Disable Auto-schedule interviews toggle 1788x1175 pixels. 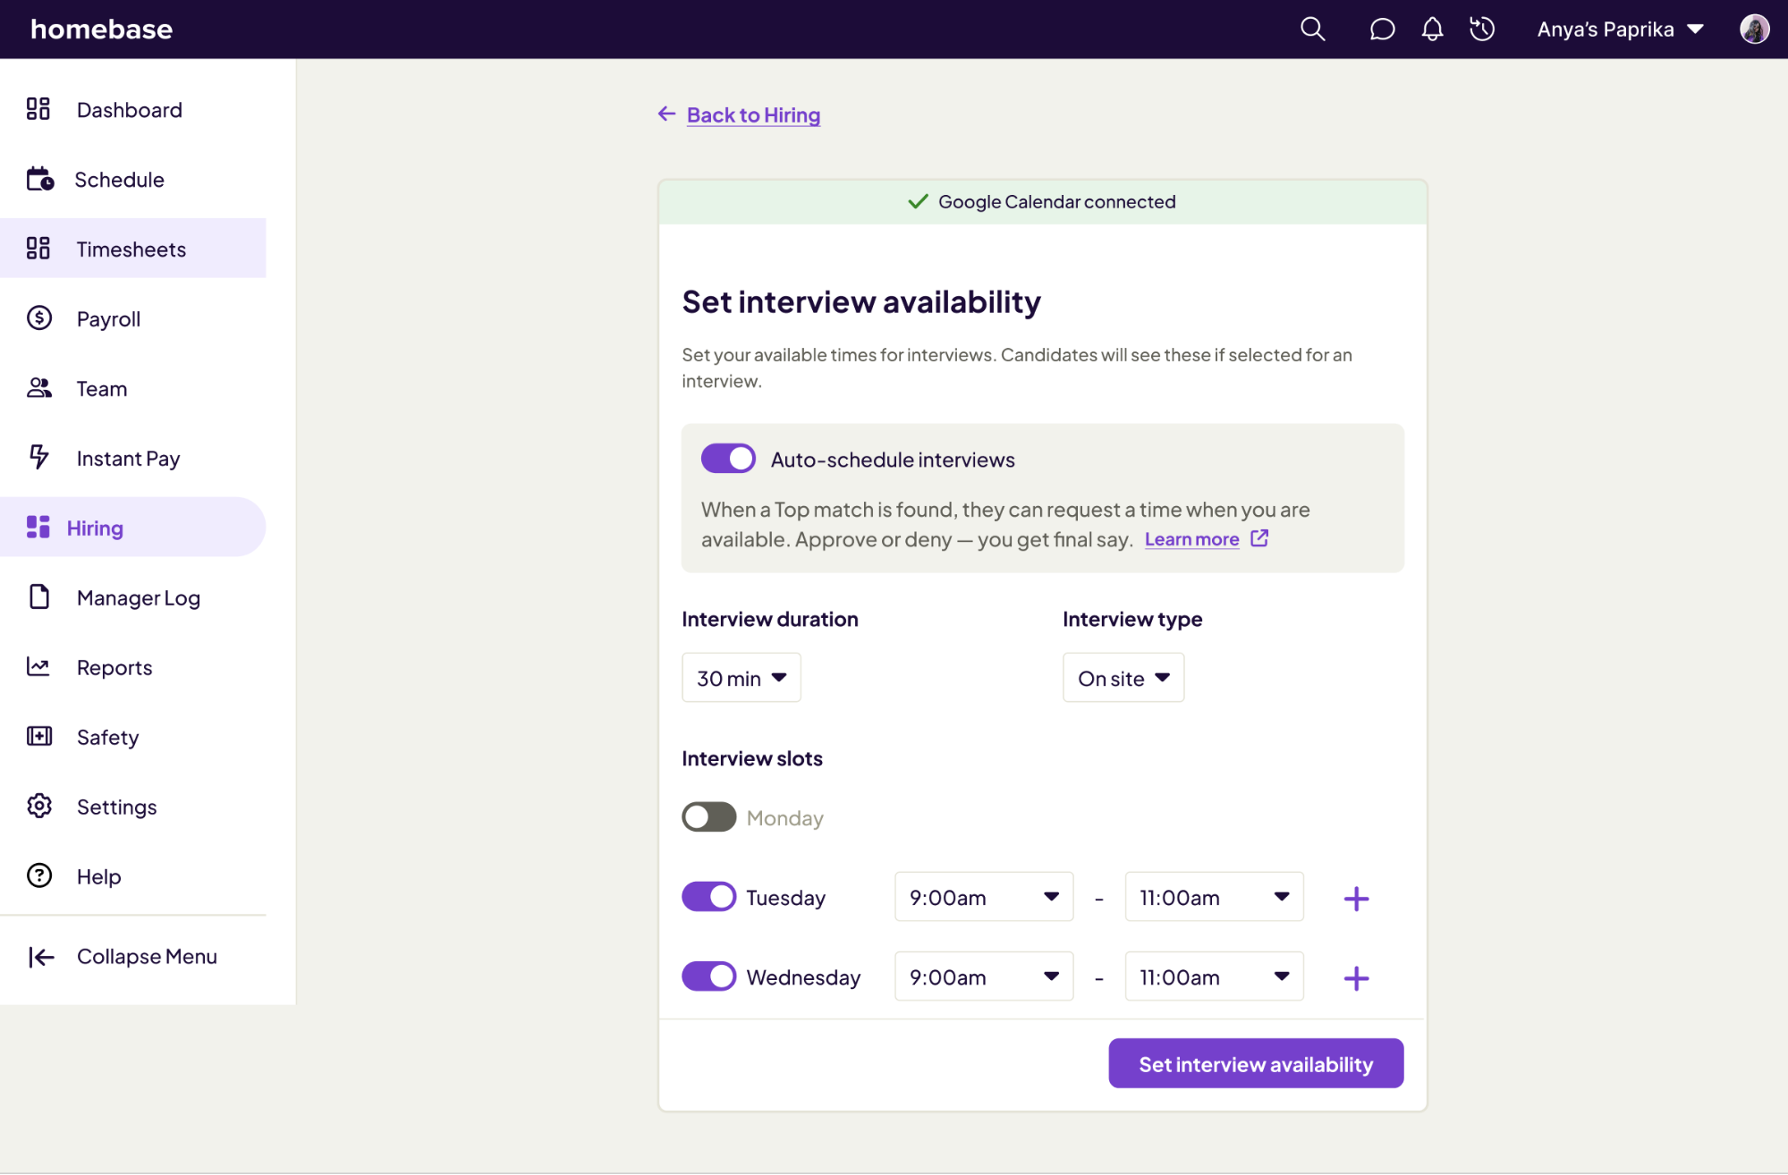click(x=728, y=459)
